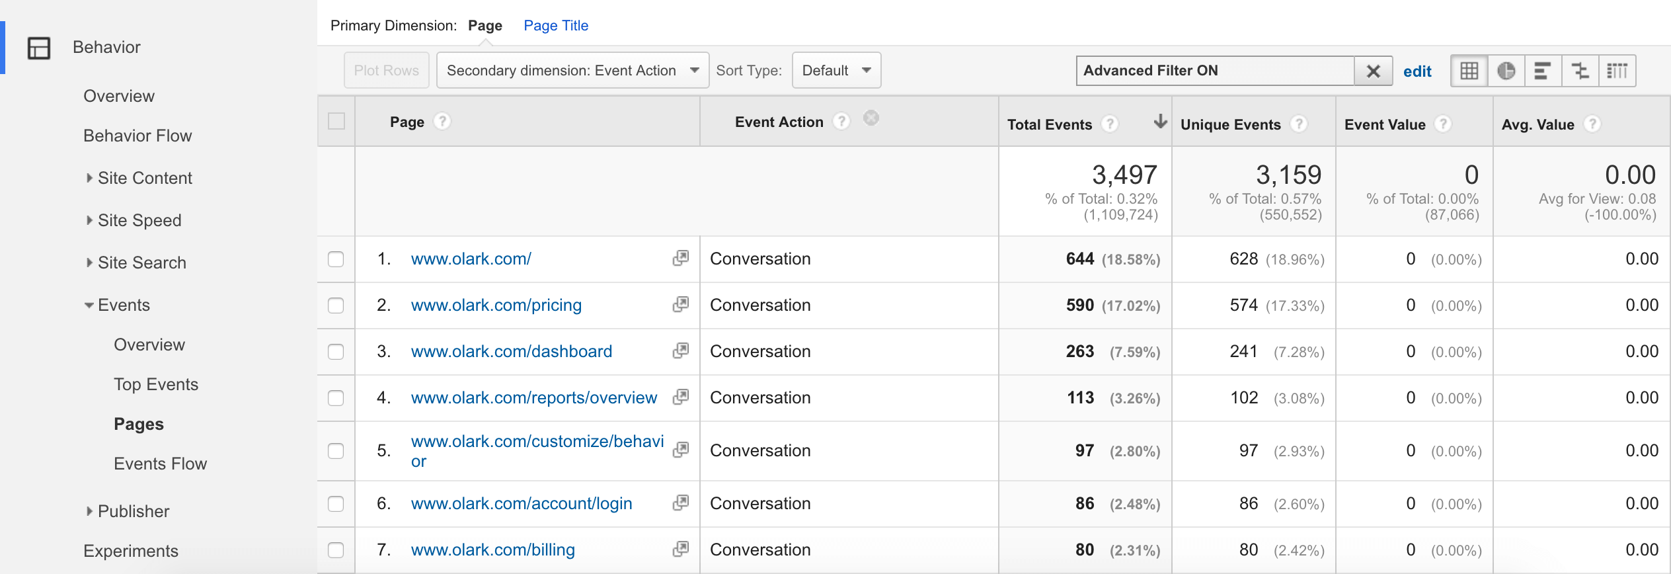The image size is (1671, 574).
Task: Switch to performance bar view
Action: (1543, 71)
